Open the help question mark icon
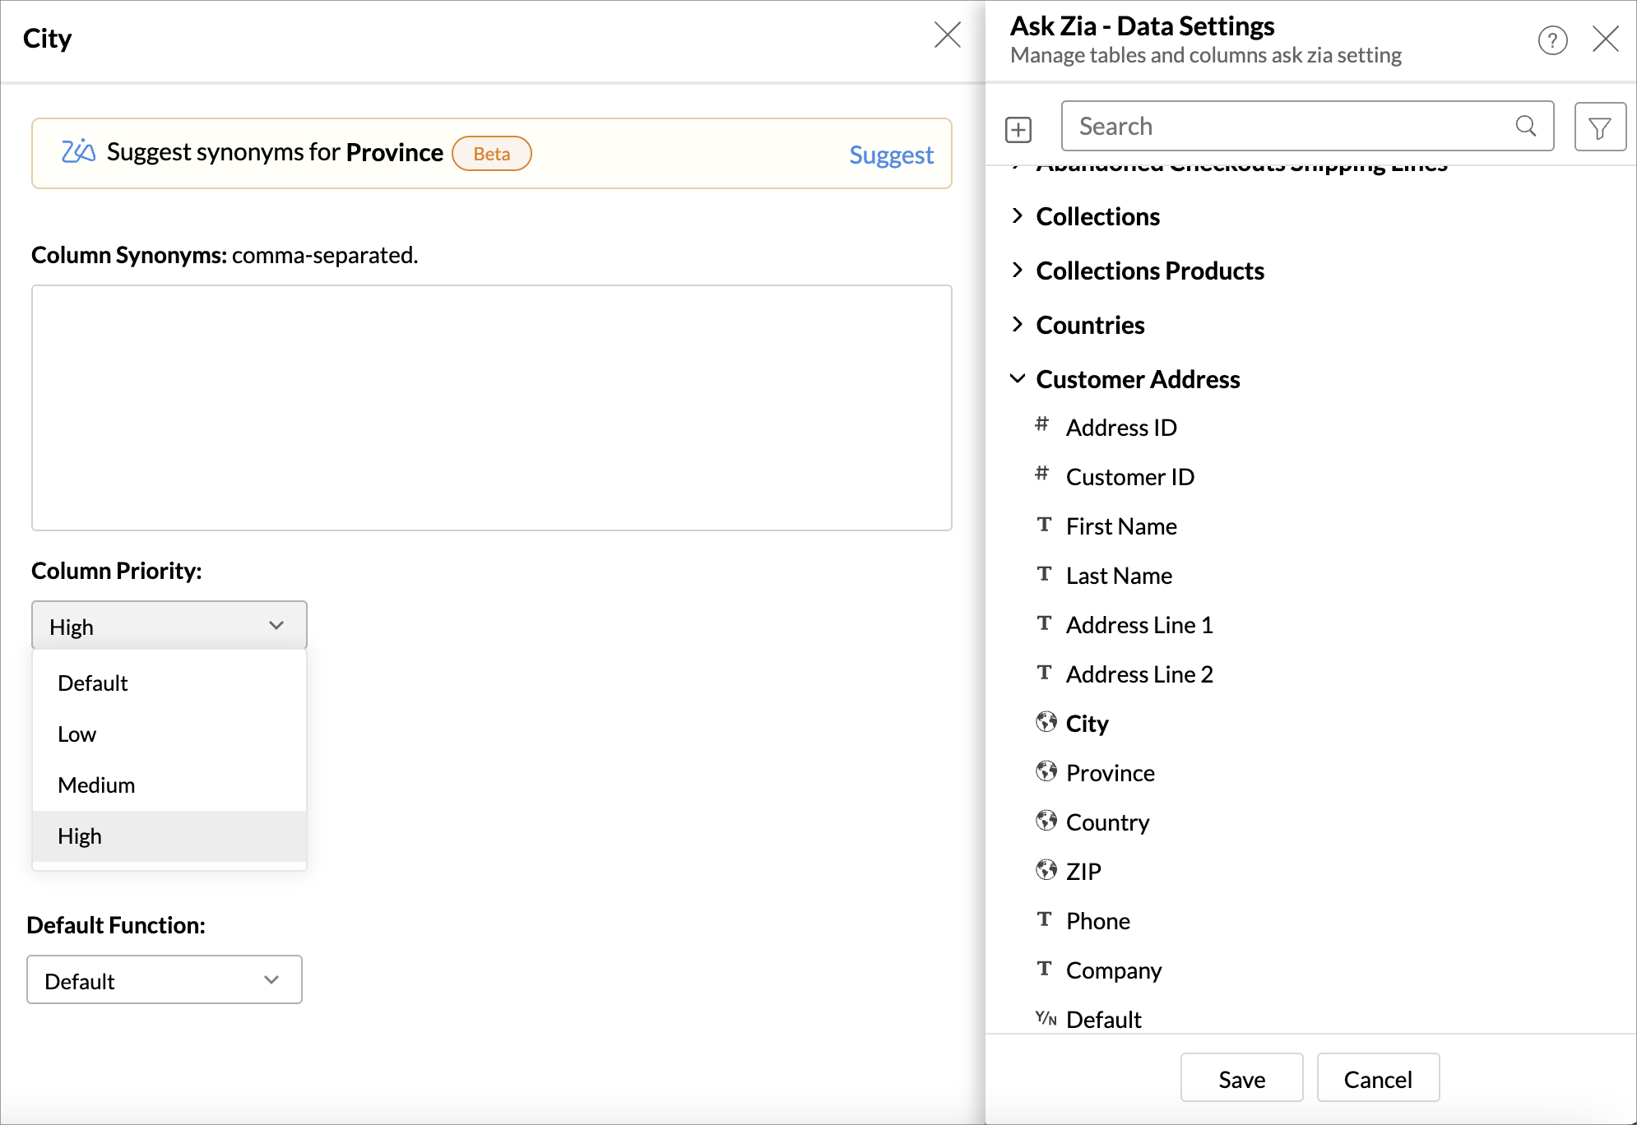 tap(1552, 40)
